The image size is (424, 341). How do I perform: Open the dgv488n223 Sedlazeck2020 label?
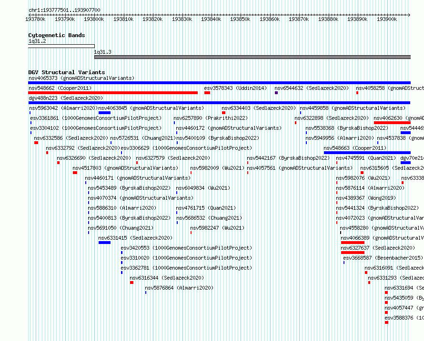click(x=66, y=98)
